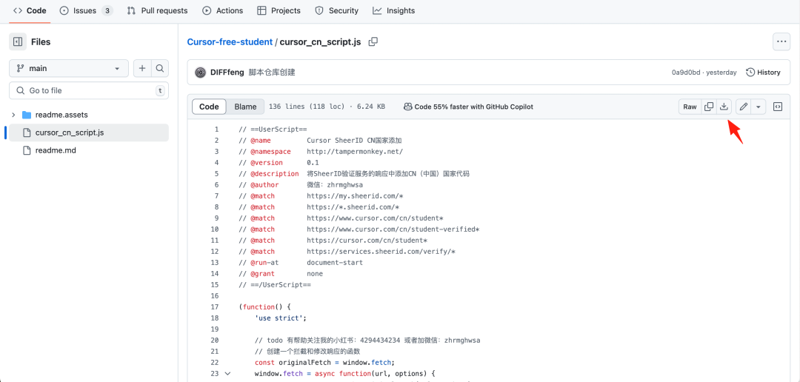The width and height of the screenshot is (800, 382).
Task: Select the Code view toggle
Action: 209,107
